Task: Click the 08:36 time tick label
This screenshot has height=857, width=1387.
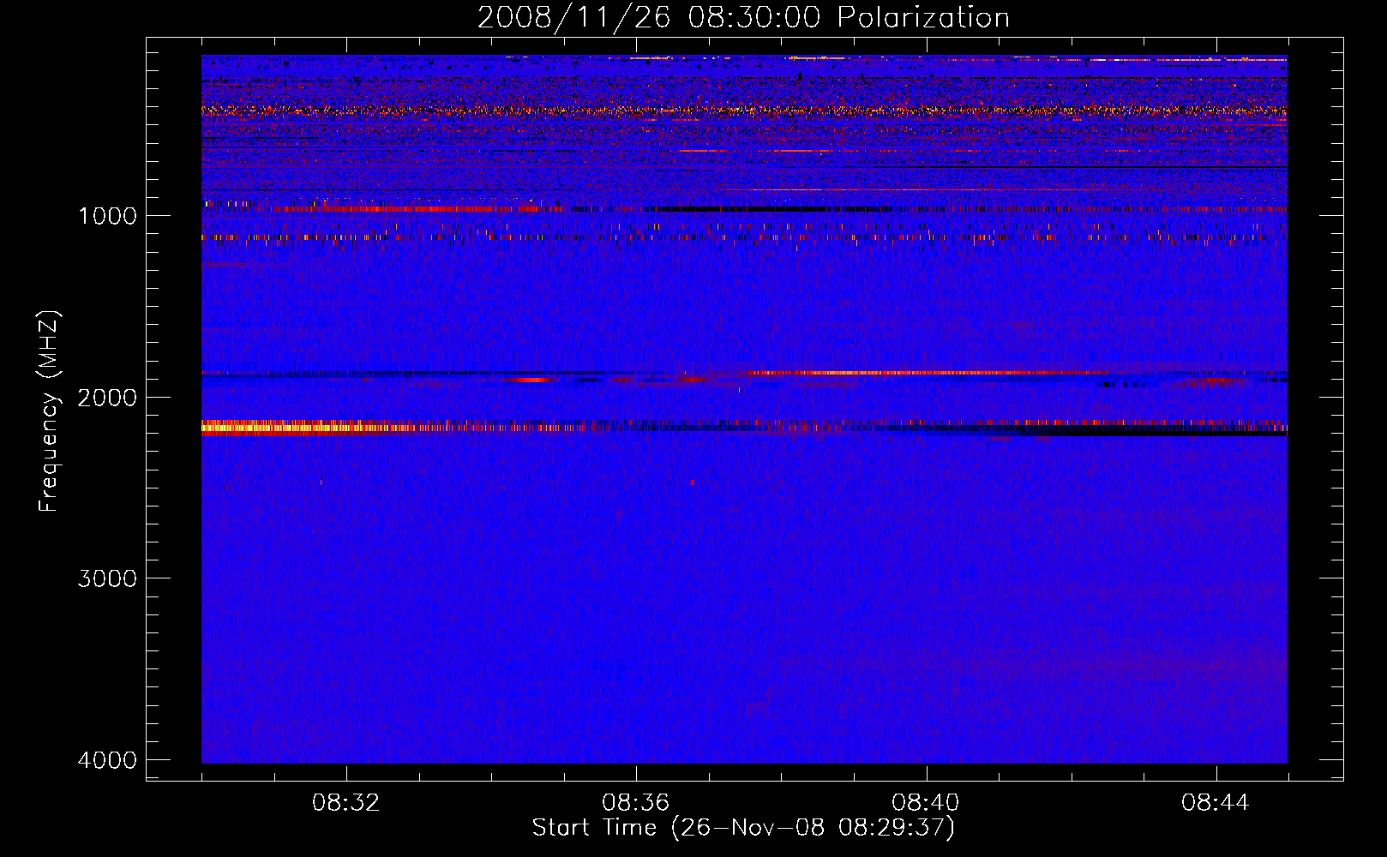Action: click(636, 803)
